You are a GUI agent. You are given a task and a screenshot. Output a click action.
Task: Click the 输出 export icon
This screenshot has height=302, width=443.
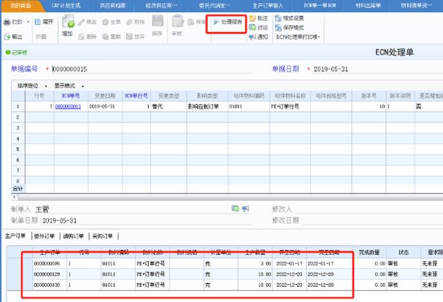point(8,37)
